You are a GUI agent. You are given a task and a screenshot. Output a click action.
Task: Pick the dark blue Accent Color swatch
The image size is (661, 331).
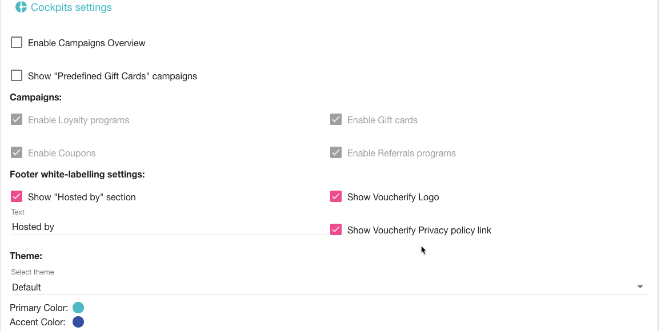point(78,322)
